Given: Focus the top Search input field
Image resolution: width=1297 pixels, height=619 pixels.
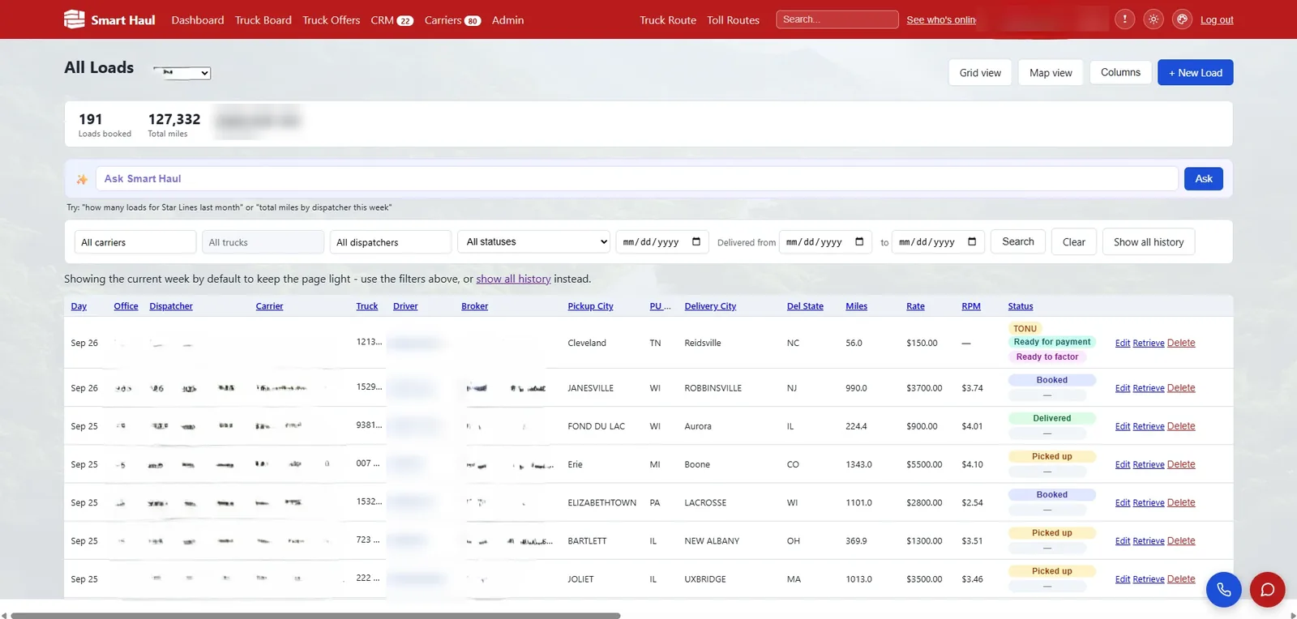Looking at the screenshot, I should 837,19.
